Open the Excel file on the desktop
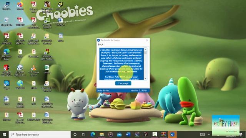The height and width of the screenshot is (138, 246). pyautogui.click(x=47, y=69)
